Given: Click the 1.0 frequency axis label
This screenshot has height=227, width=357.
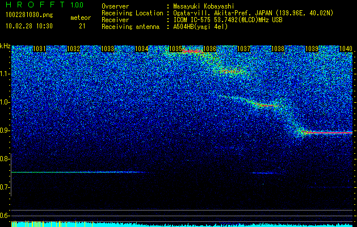Looking at the screenshot, I should [5, 102].
